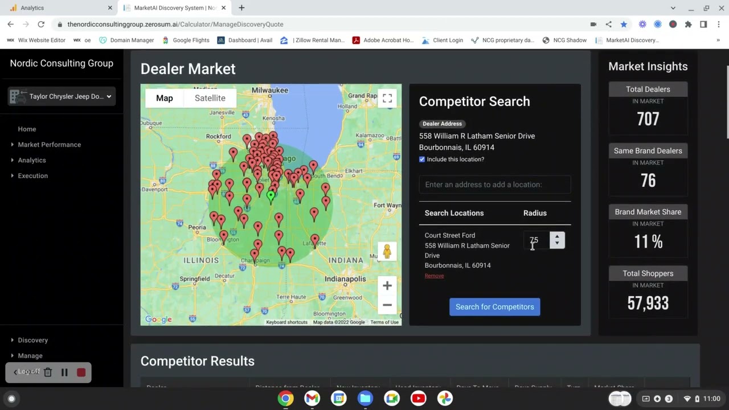Click Search for Competitors button

[494, 307]
